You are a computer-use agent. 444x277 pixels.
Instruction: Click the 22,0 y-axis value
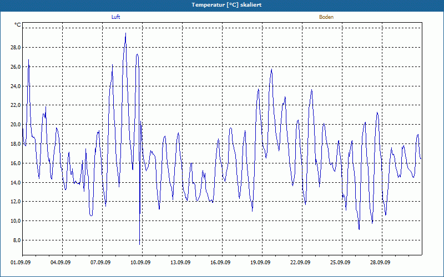point(16,105)
